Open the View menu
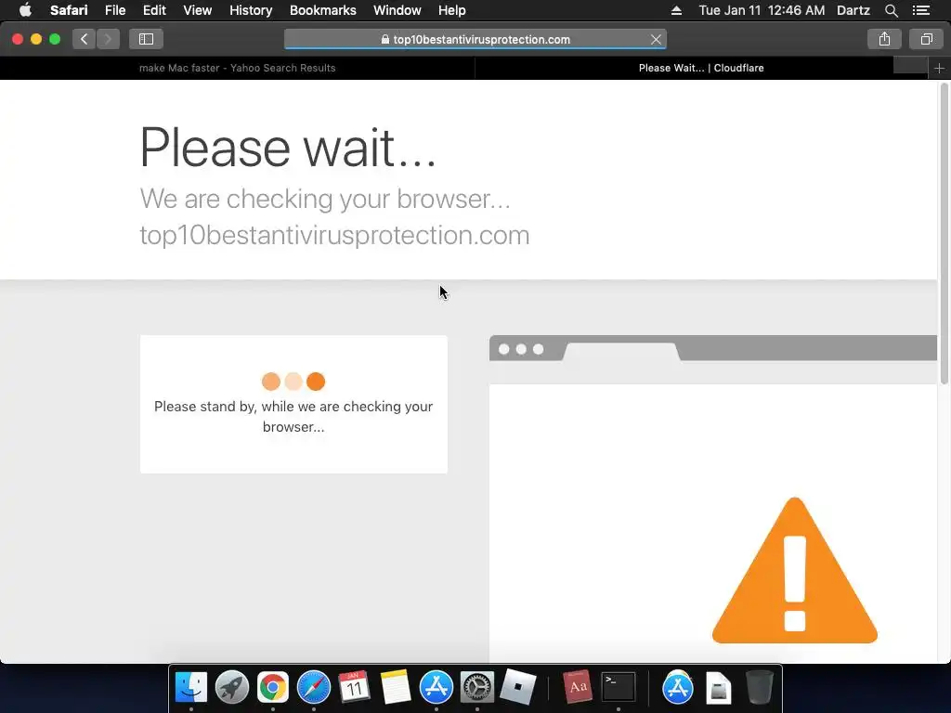This screenshot has height=713, width=951. click(x=197, y=10)
